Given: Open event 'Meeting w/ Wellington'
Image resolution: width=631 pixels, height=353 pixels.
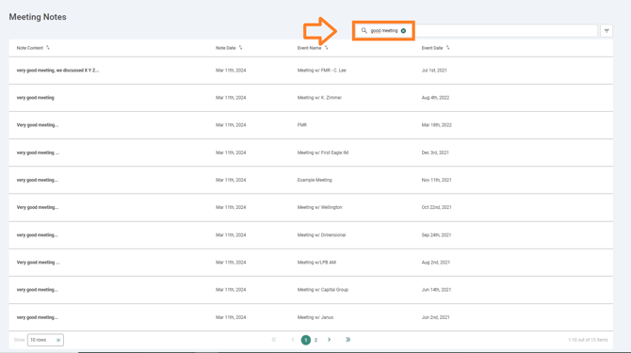Looking at the screenshot, I should click(319, 207).
